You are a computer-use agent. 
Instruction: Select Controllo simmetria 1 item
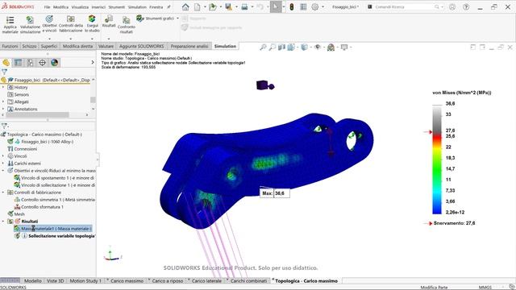(x=55, y=200)
